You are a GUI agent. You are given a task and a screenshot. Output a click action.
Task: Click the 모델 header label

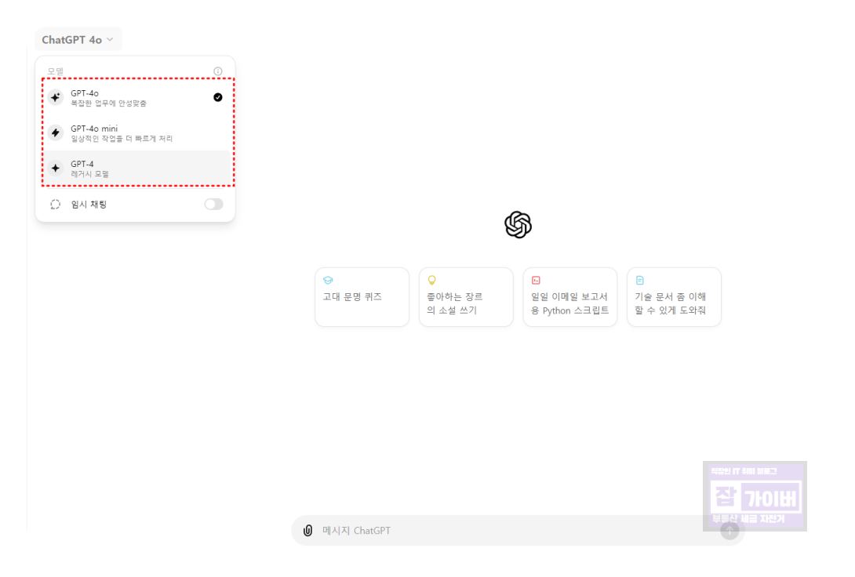(x=55, y=71)
